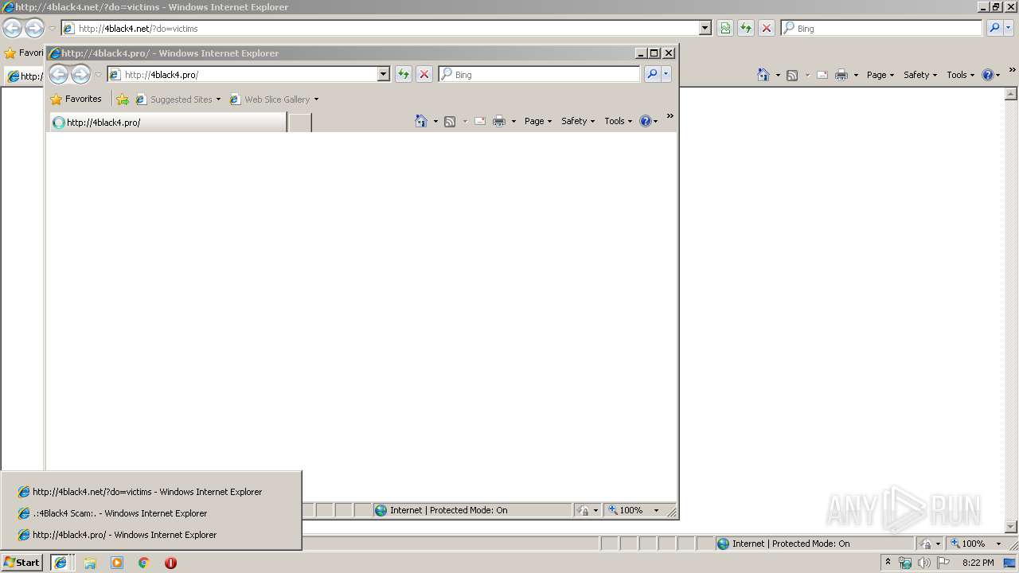Open Page menu in 4black4.pro window

(538, 121)
